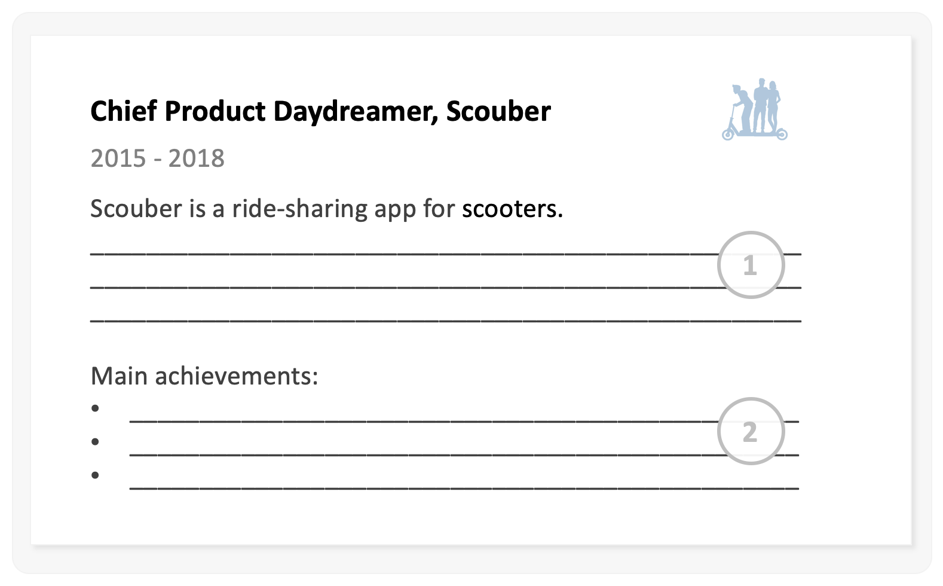Click the third bullet point dot
This screenshot has width=943, height=586.
tap(95, 475)
